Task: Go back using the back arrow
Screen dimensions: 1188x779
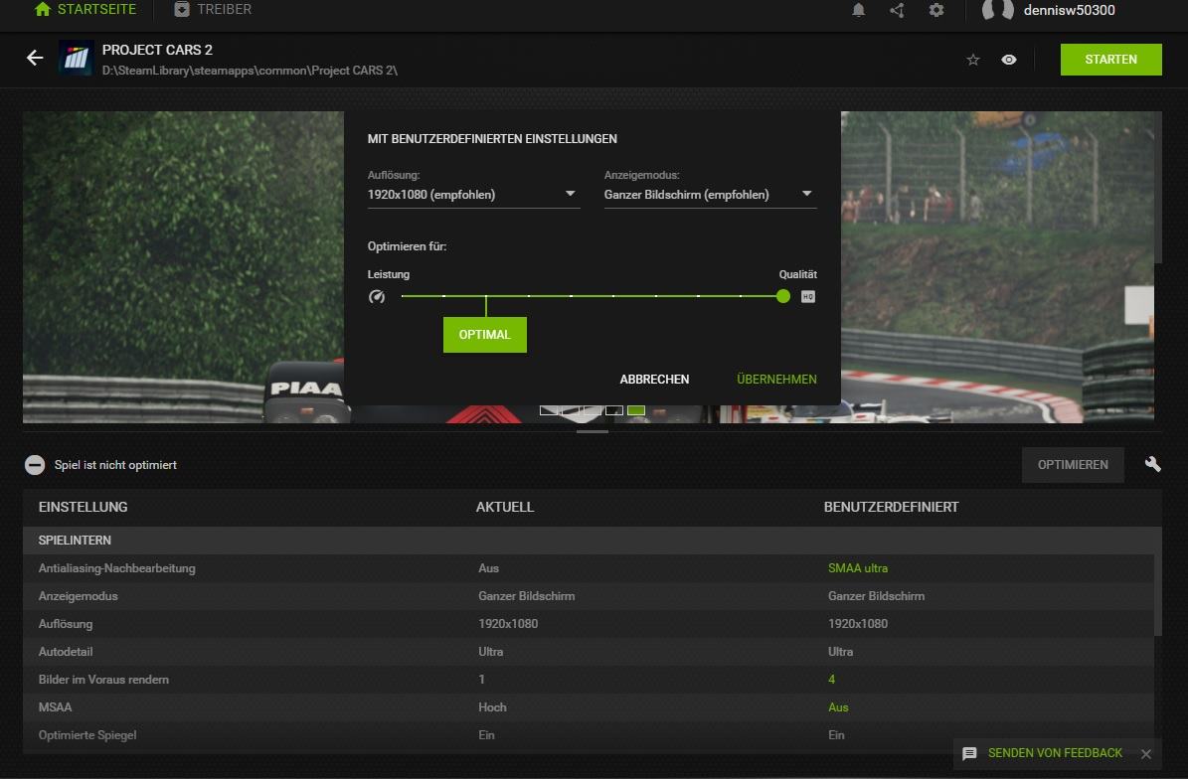Action: [x=35, y=59]
